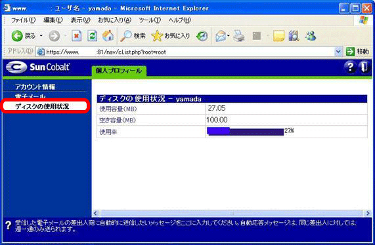
Task: Click the grey Edit toolbar icon
Action: [257, 36]
